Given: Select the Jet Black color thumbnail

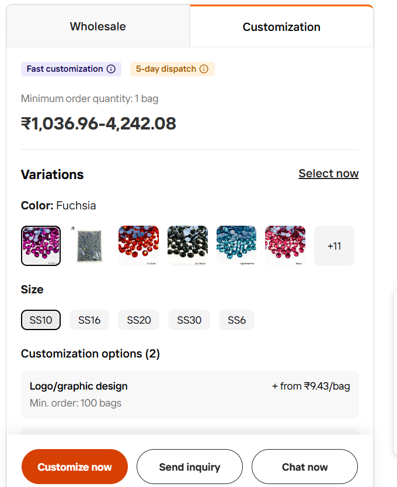Looking at the screenshot, I should (187, 246).
